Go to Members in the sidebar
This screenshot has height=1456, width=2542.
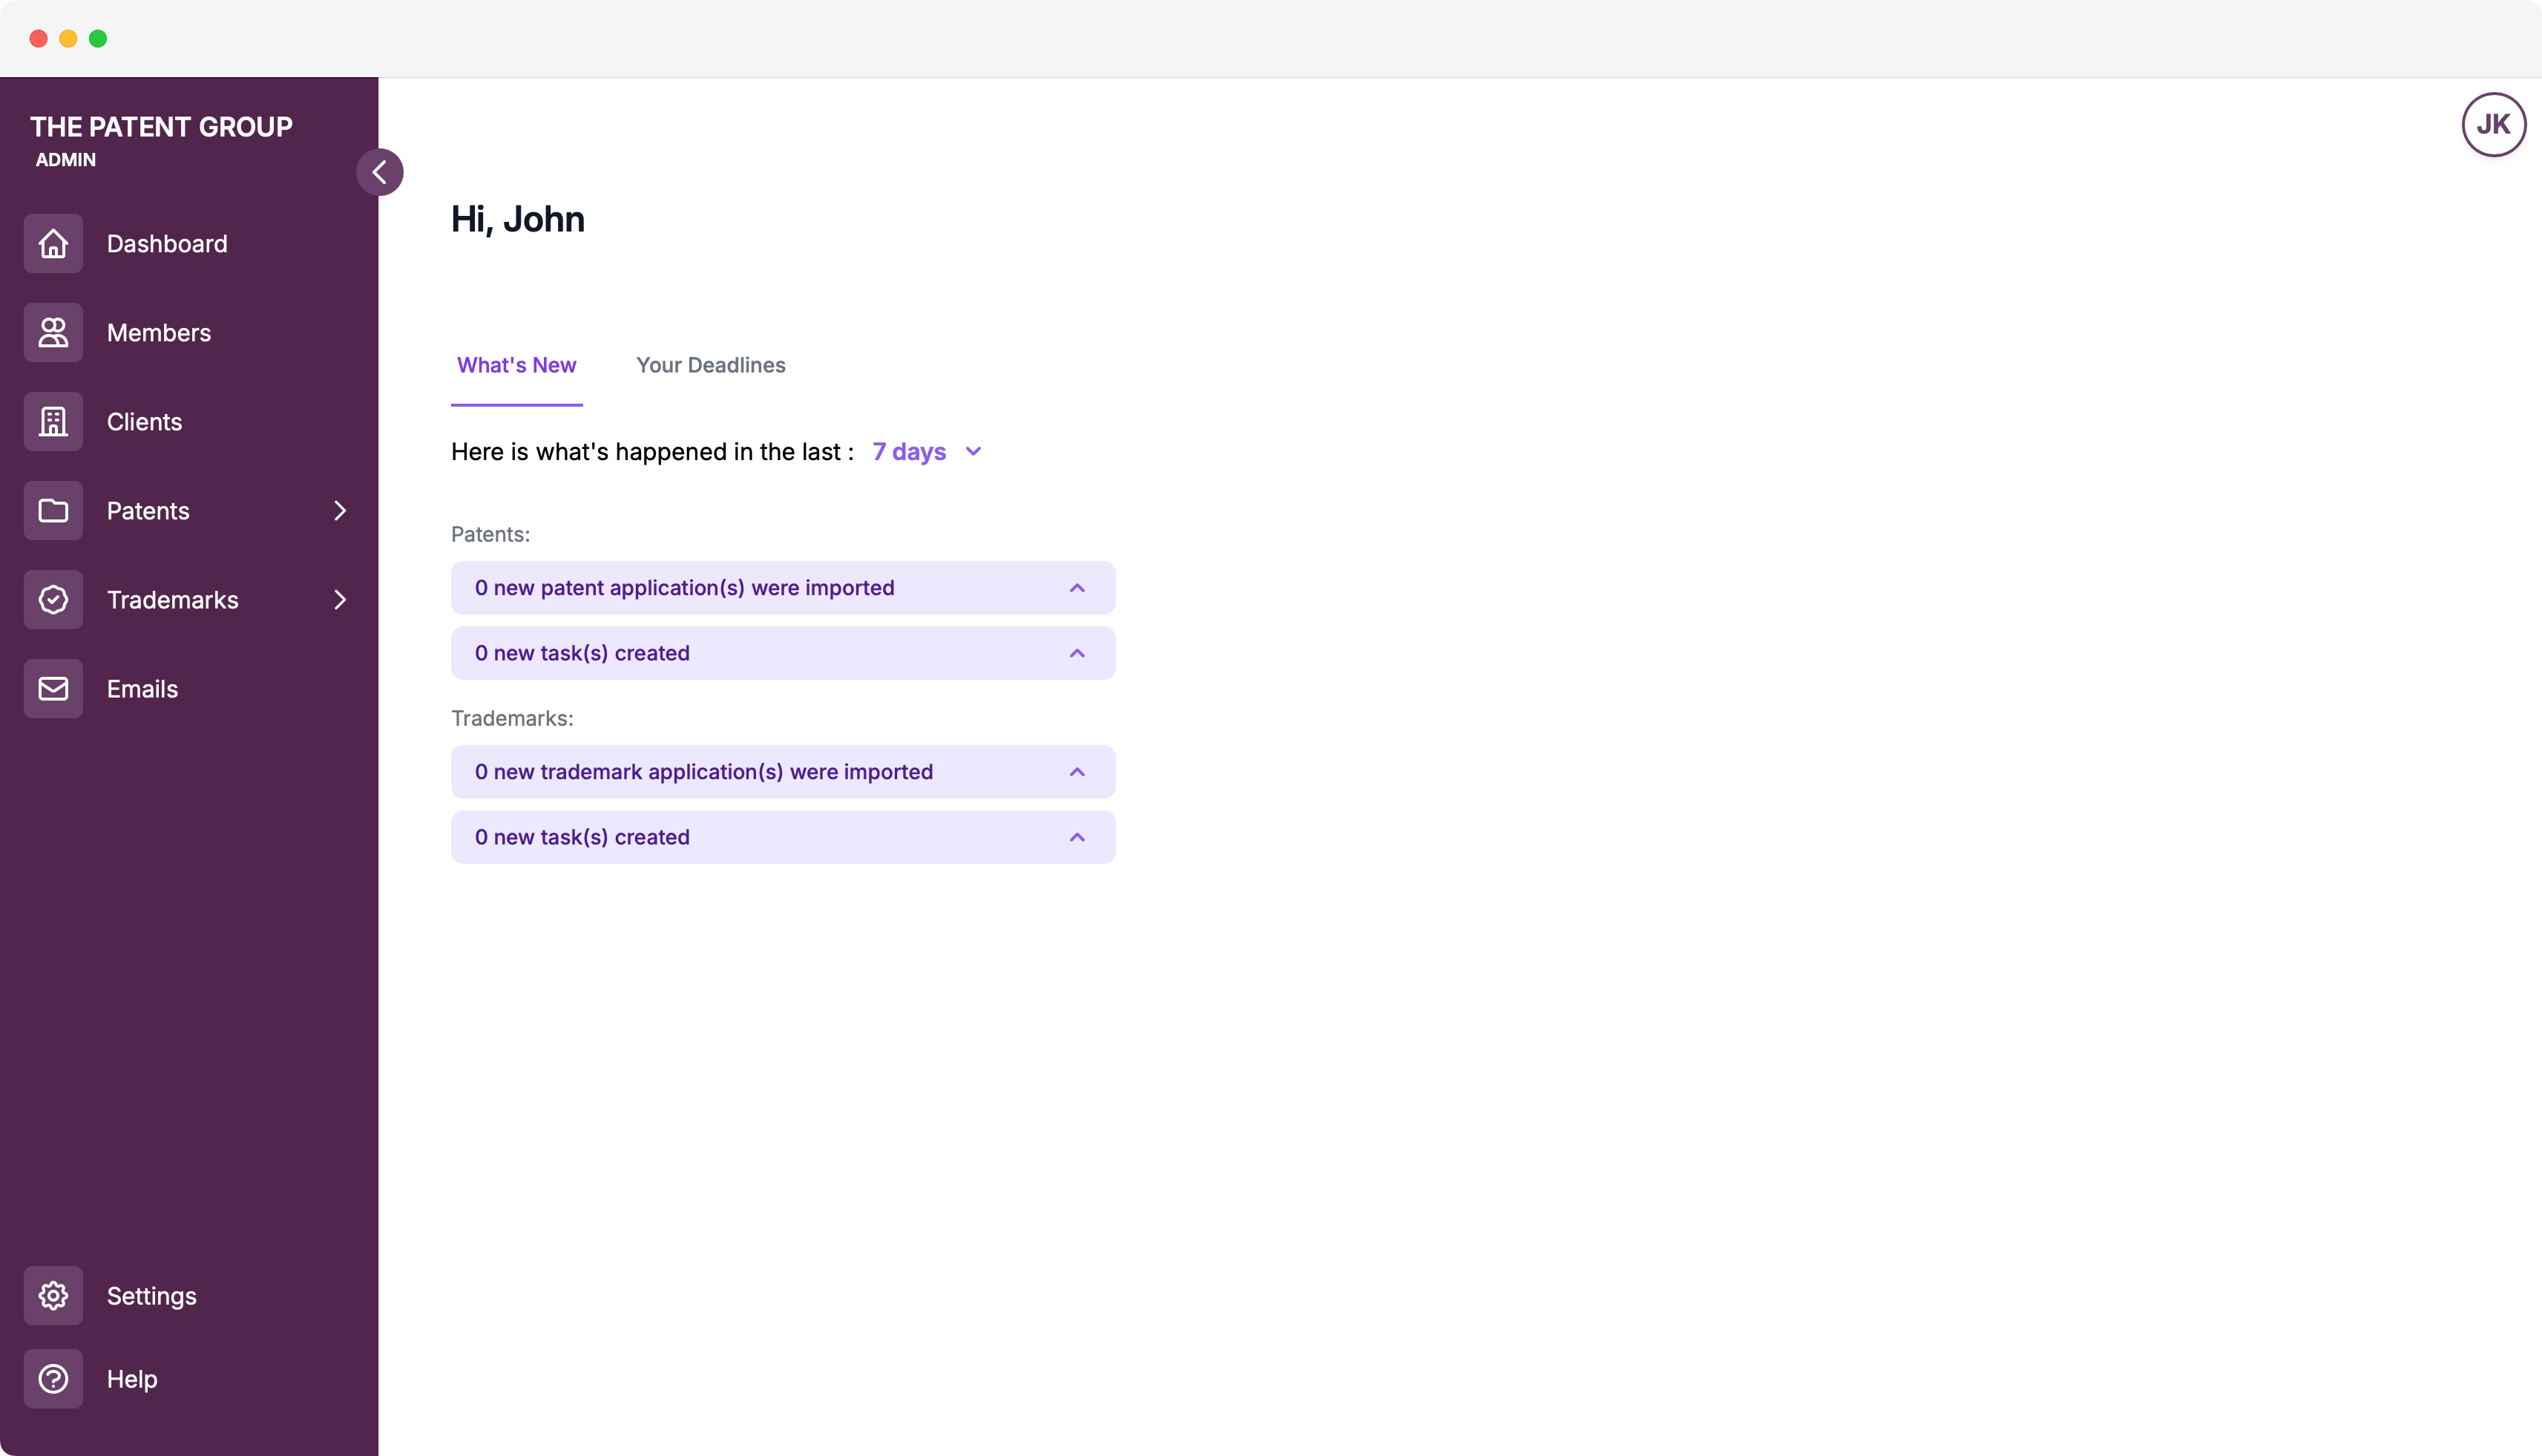click(x=159, y=333)
